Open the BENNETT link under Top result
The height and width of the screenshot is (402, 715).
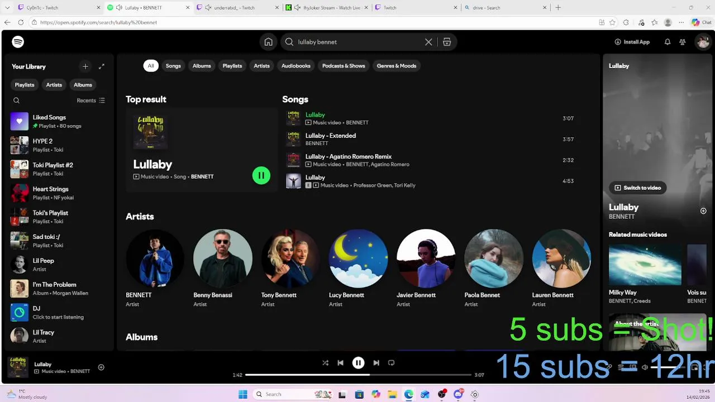tap(202, 176)
